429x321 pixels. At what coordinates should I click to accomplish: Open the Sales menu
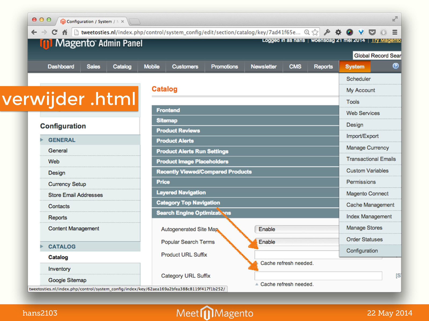tap(93, 67)
